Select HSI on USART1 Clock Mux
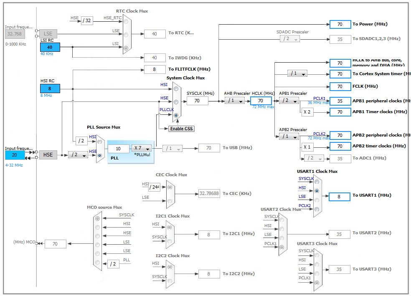 click(x=317, y=191)
